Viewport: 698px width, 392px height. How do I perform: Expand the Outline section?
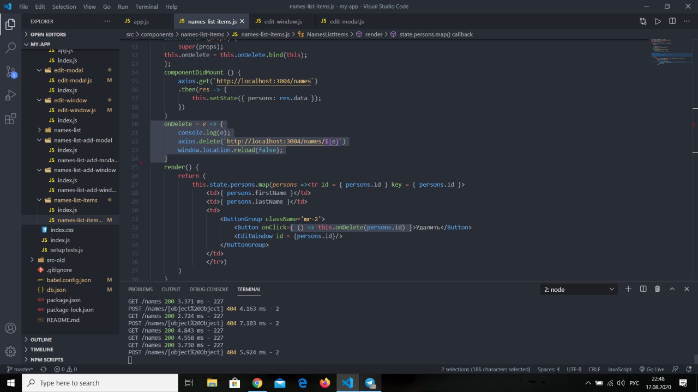[x=70, y=340]
